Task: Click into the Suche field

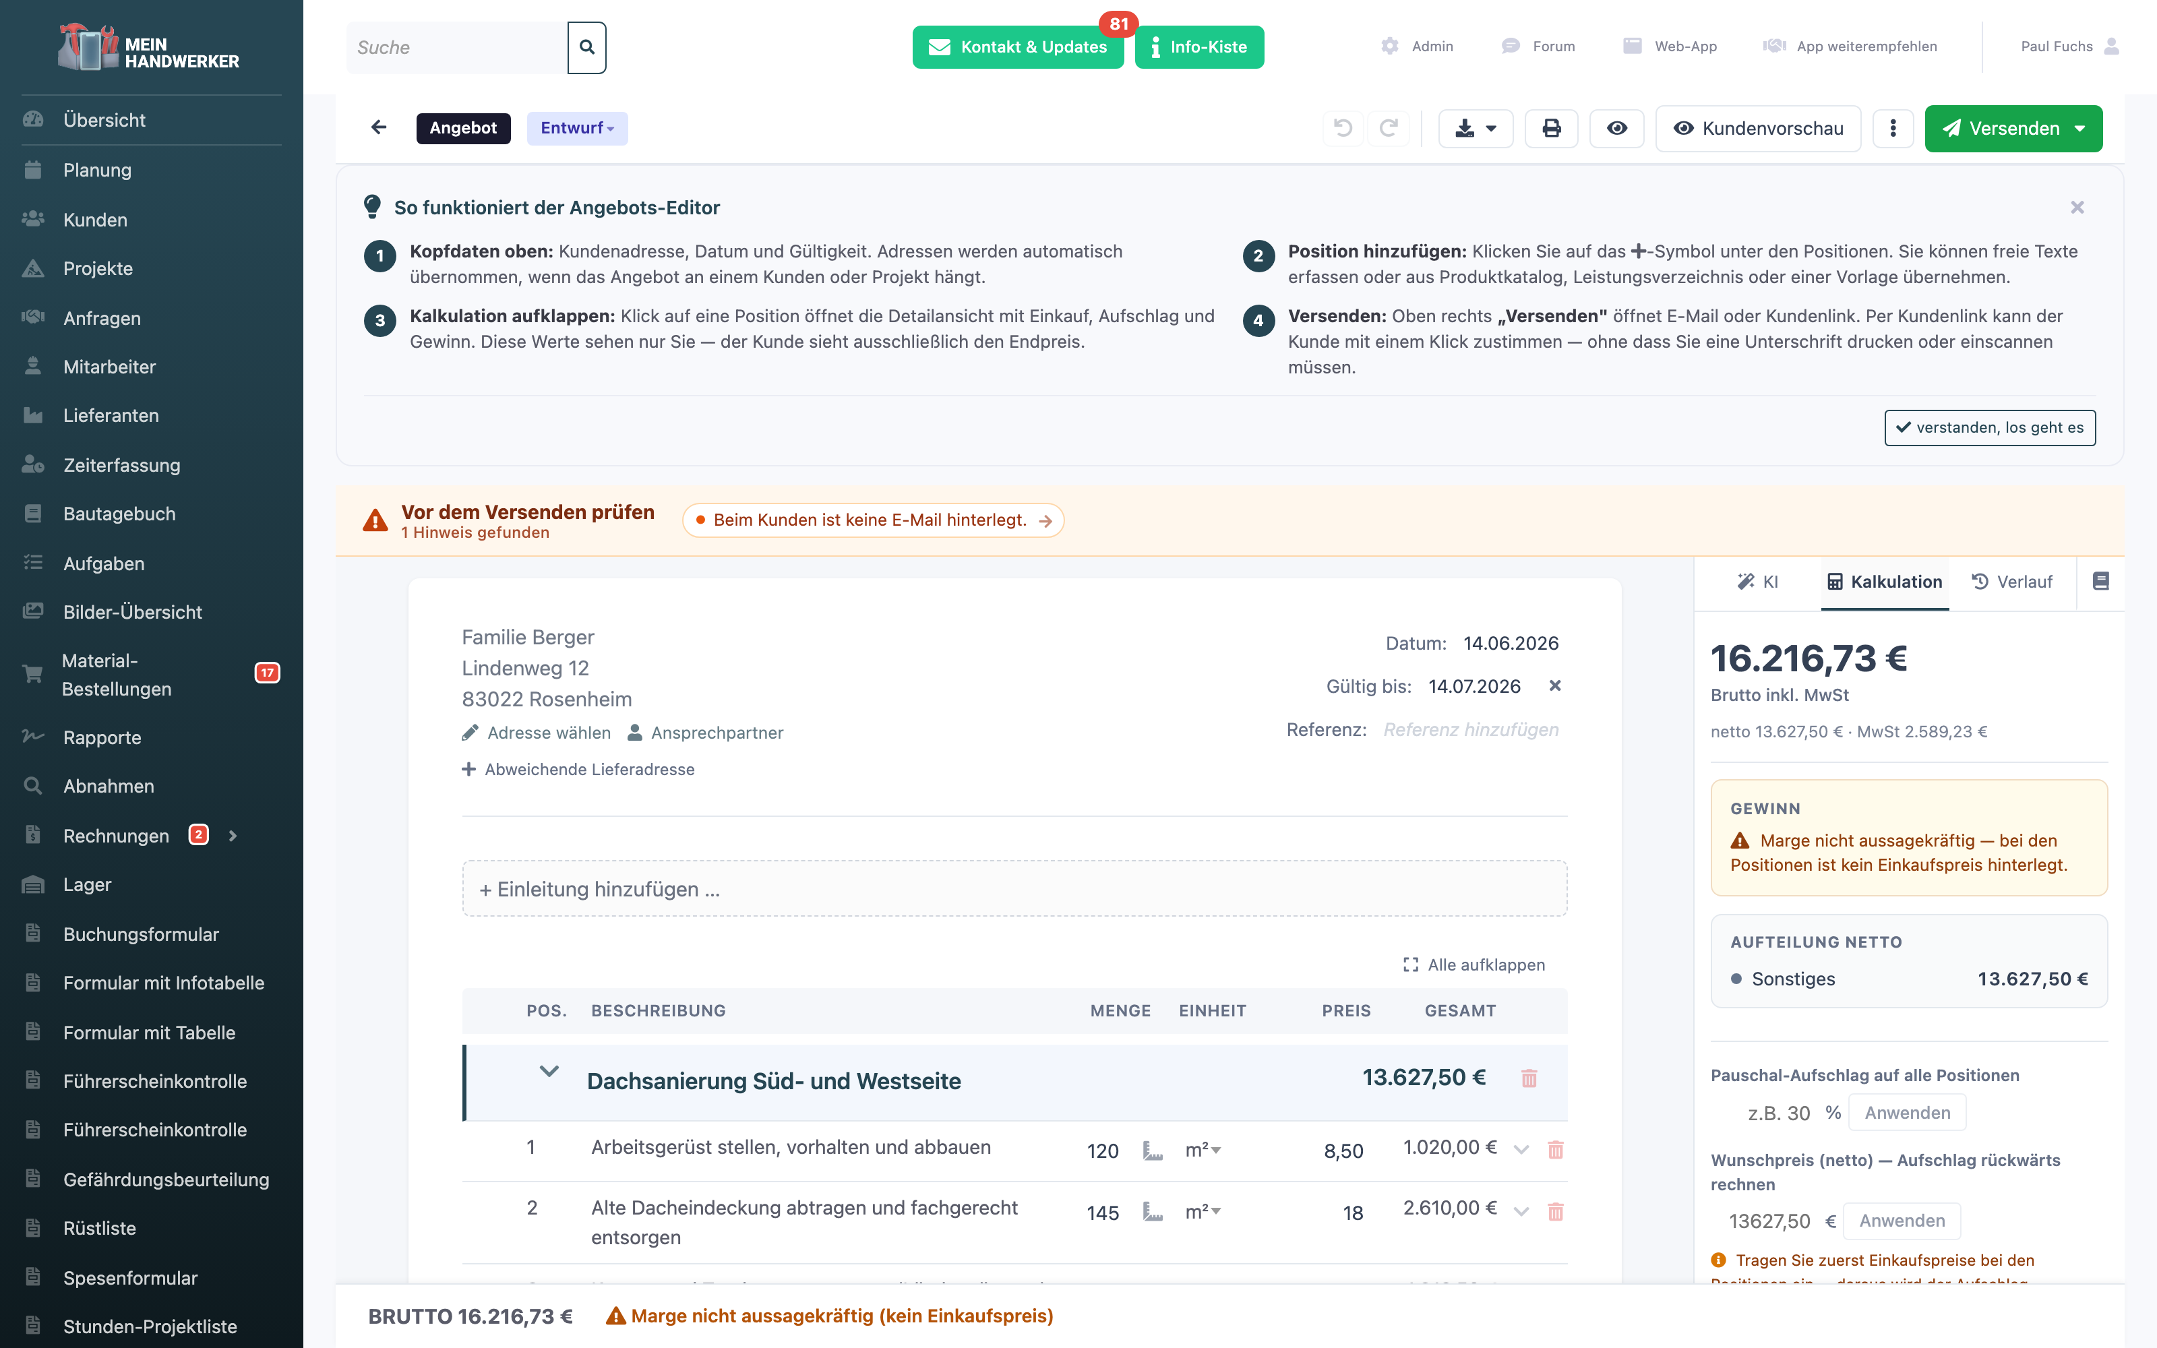Action: coord(456,47)
